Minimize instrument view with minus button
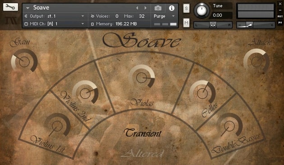Image resolution: width=284 pixels, height=165 pixels. [280, 10]
